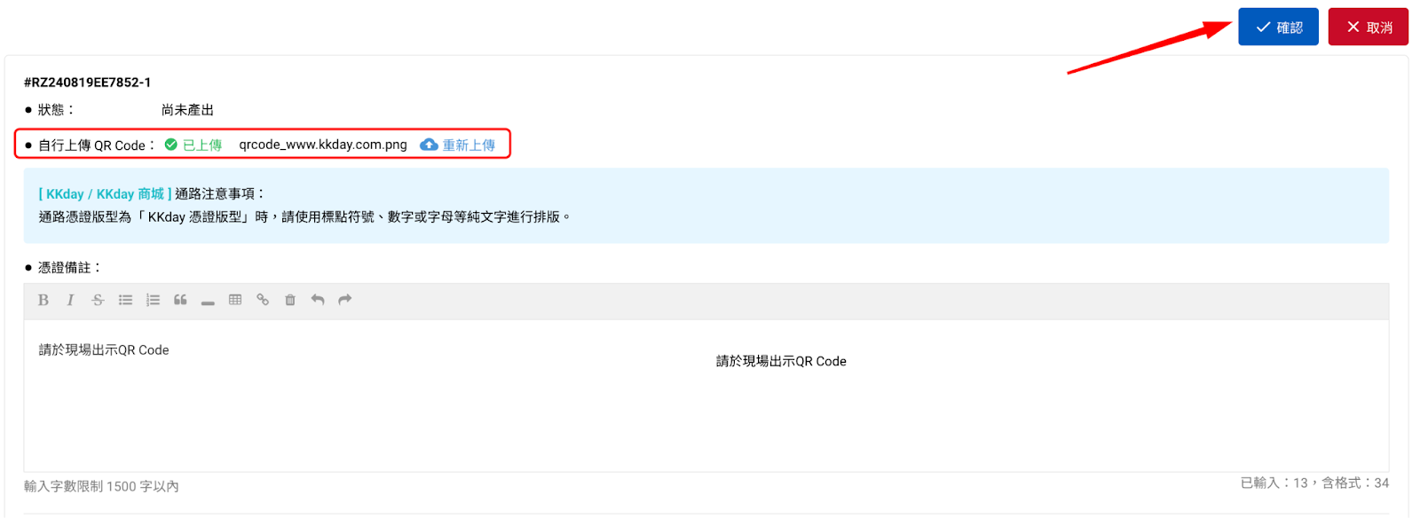Insert a numbered ordered list

[x=153, y=300]
